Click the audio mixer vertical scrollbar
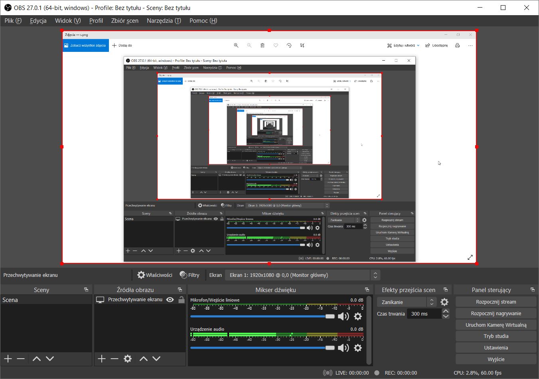 (369, 330)
